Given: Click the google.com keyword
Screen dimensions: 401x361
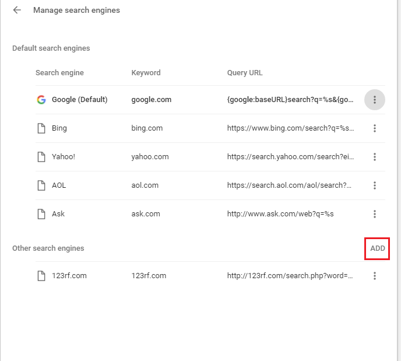Looking at the screenshot, I should 151,100.
